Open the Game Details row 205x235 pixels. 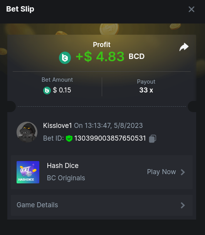pos(102,205)
